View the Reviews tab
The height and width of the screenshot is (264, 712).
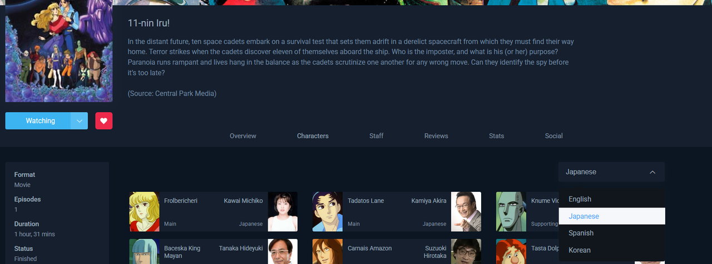[436, 136]
